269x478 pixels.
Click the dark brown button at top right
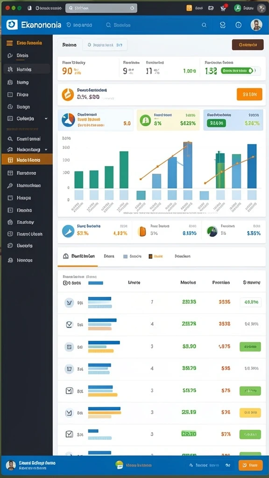(248, 45)
